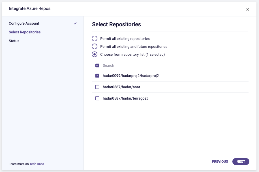Viewport: 259px width, 172px height.
Task: Select Choose from repository list option
Action: tap(95, 54)
